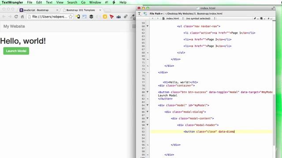The width and height of the screenshot is (282, 158).
Task: Collapse the fold triangle at line 90
Action: pos(148,125)
